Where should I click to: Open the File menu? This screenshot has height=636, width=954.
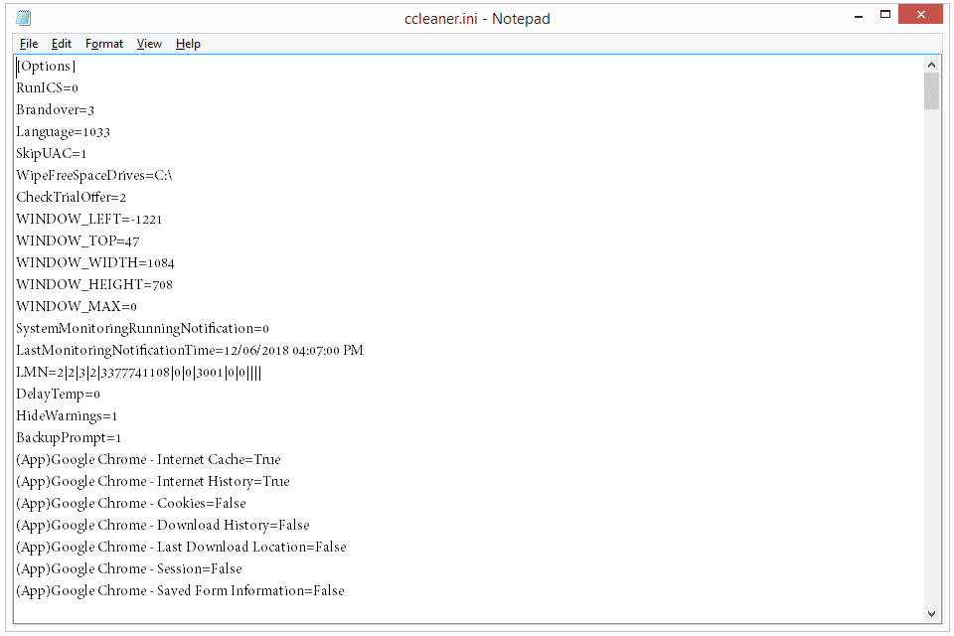pyautogui.click(x=29, y=44)
